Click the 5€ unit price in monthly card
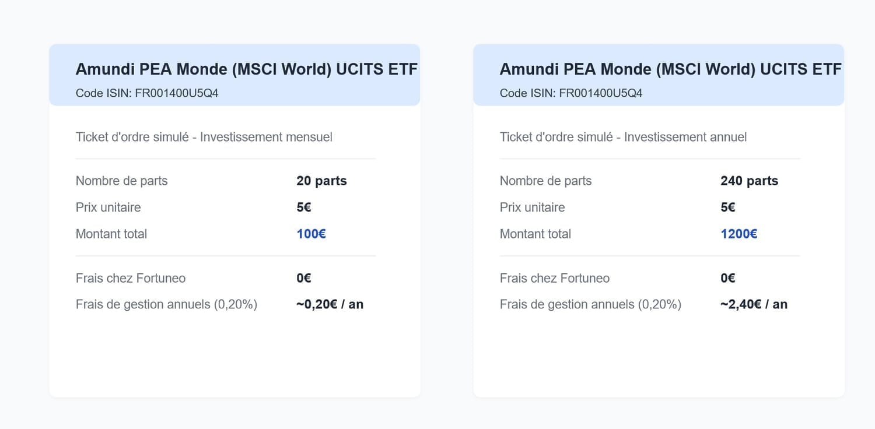Viewport: 875px width, 429px height. pos(303,208)
